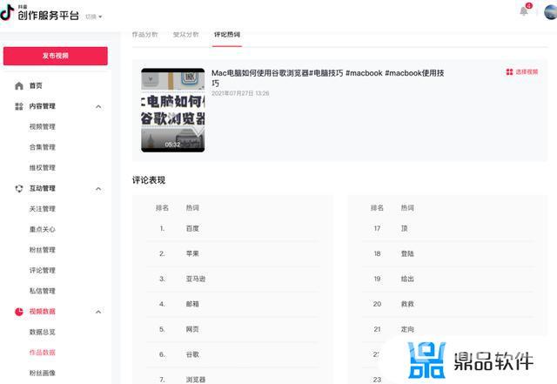
Task: Open 维权管理 in sidebar
Action: pos(43,168)
